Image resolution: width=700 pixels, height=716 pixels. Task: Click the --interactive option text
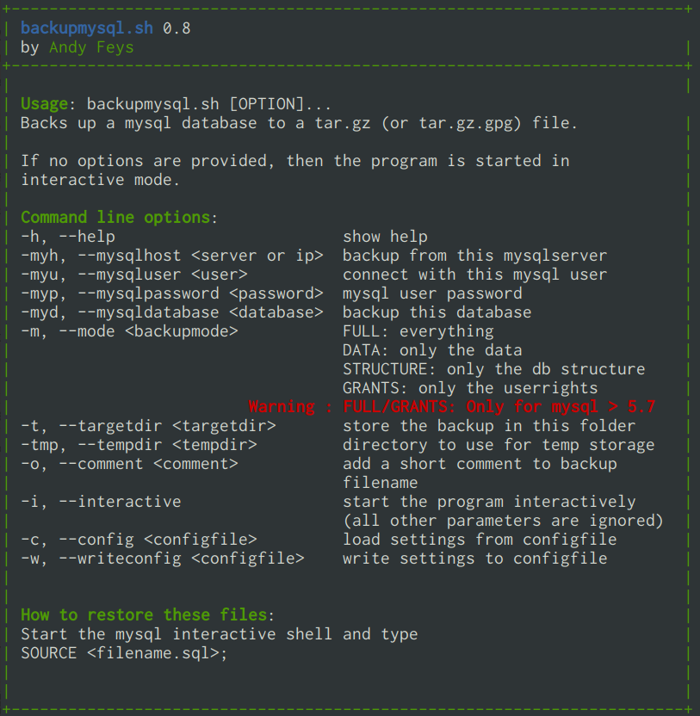(x=101, y=502)
